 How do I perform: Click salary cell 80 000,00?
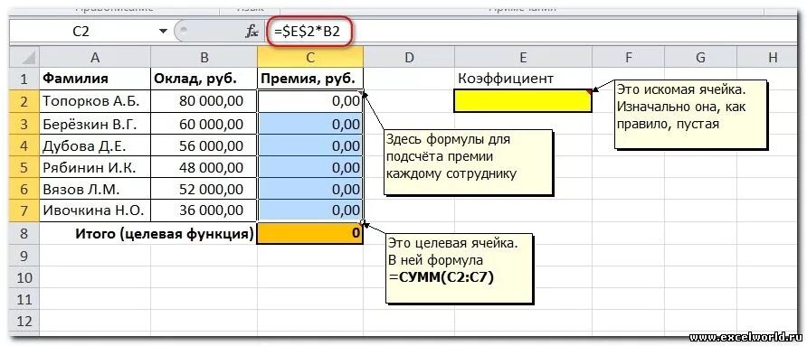(204, 101)
